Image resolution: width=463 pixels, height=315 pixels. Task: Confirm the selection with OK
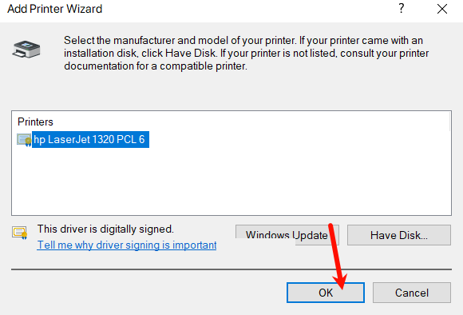click(326, 293)
